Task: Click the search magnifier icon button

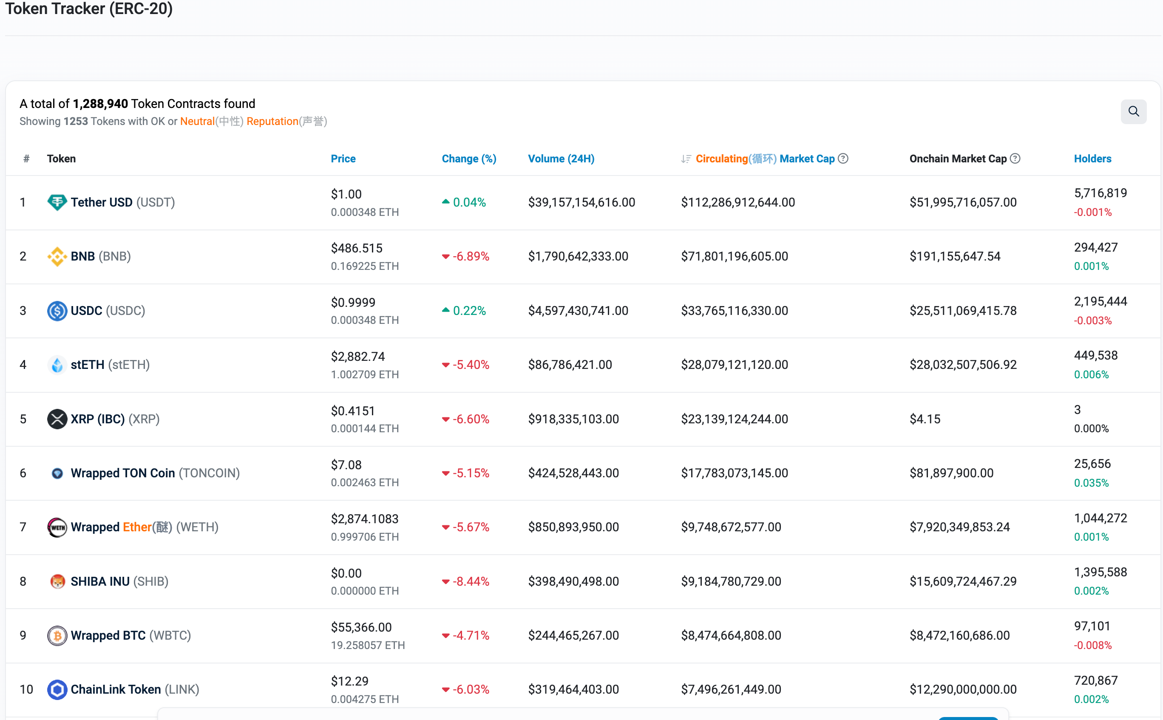Action: pyautogui.click(x=1133, y=111)
